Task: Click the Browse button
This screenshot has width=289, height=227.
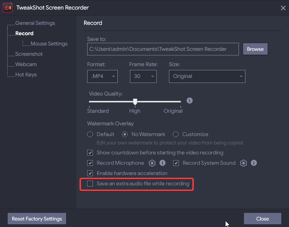Action: 255,49
